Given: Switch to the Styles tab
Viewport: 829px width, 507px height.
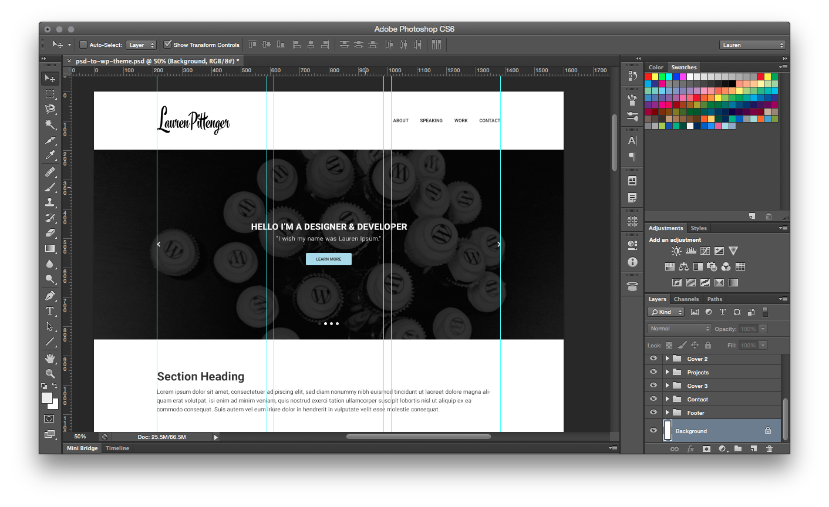Looking at the screenshot, I should (699, 228).
